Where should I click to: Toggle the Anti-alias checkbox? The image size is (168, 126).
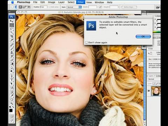(x=50, y=7)
